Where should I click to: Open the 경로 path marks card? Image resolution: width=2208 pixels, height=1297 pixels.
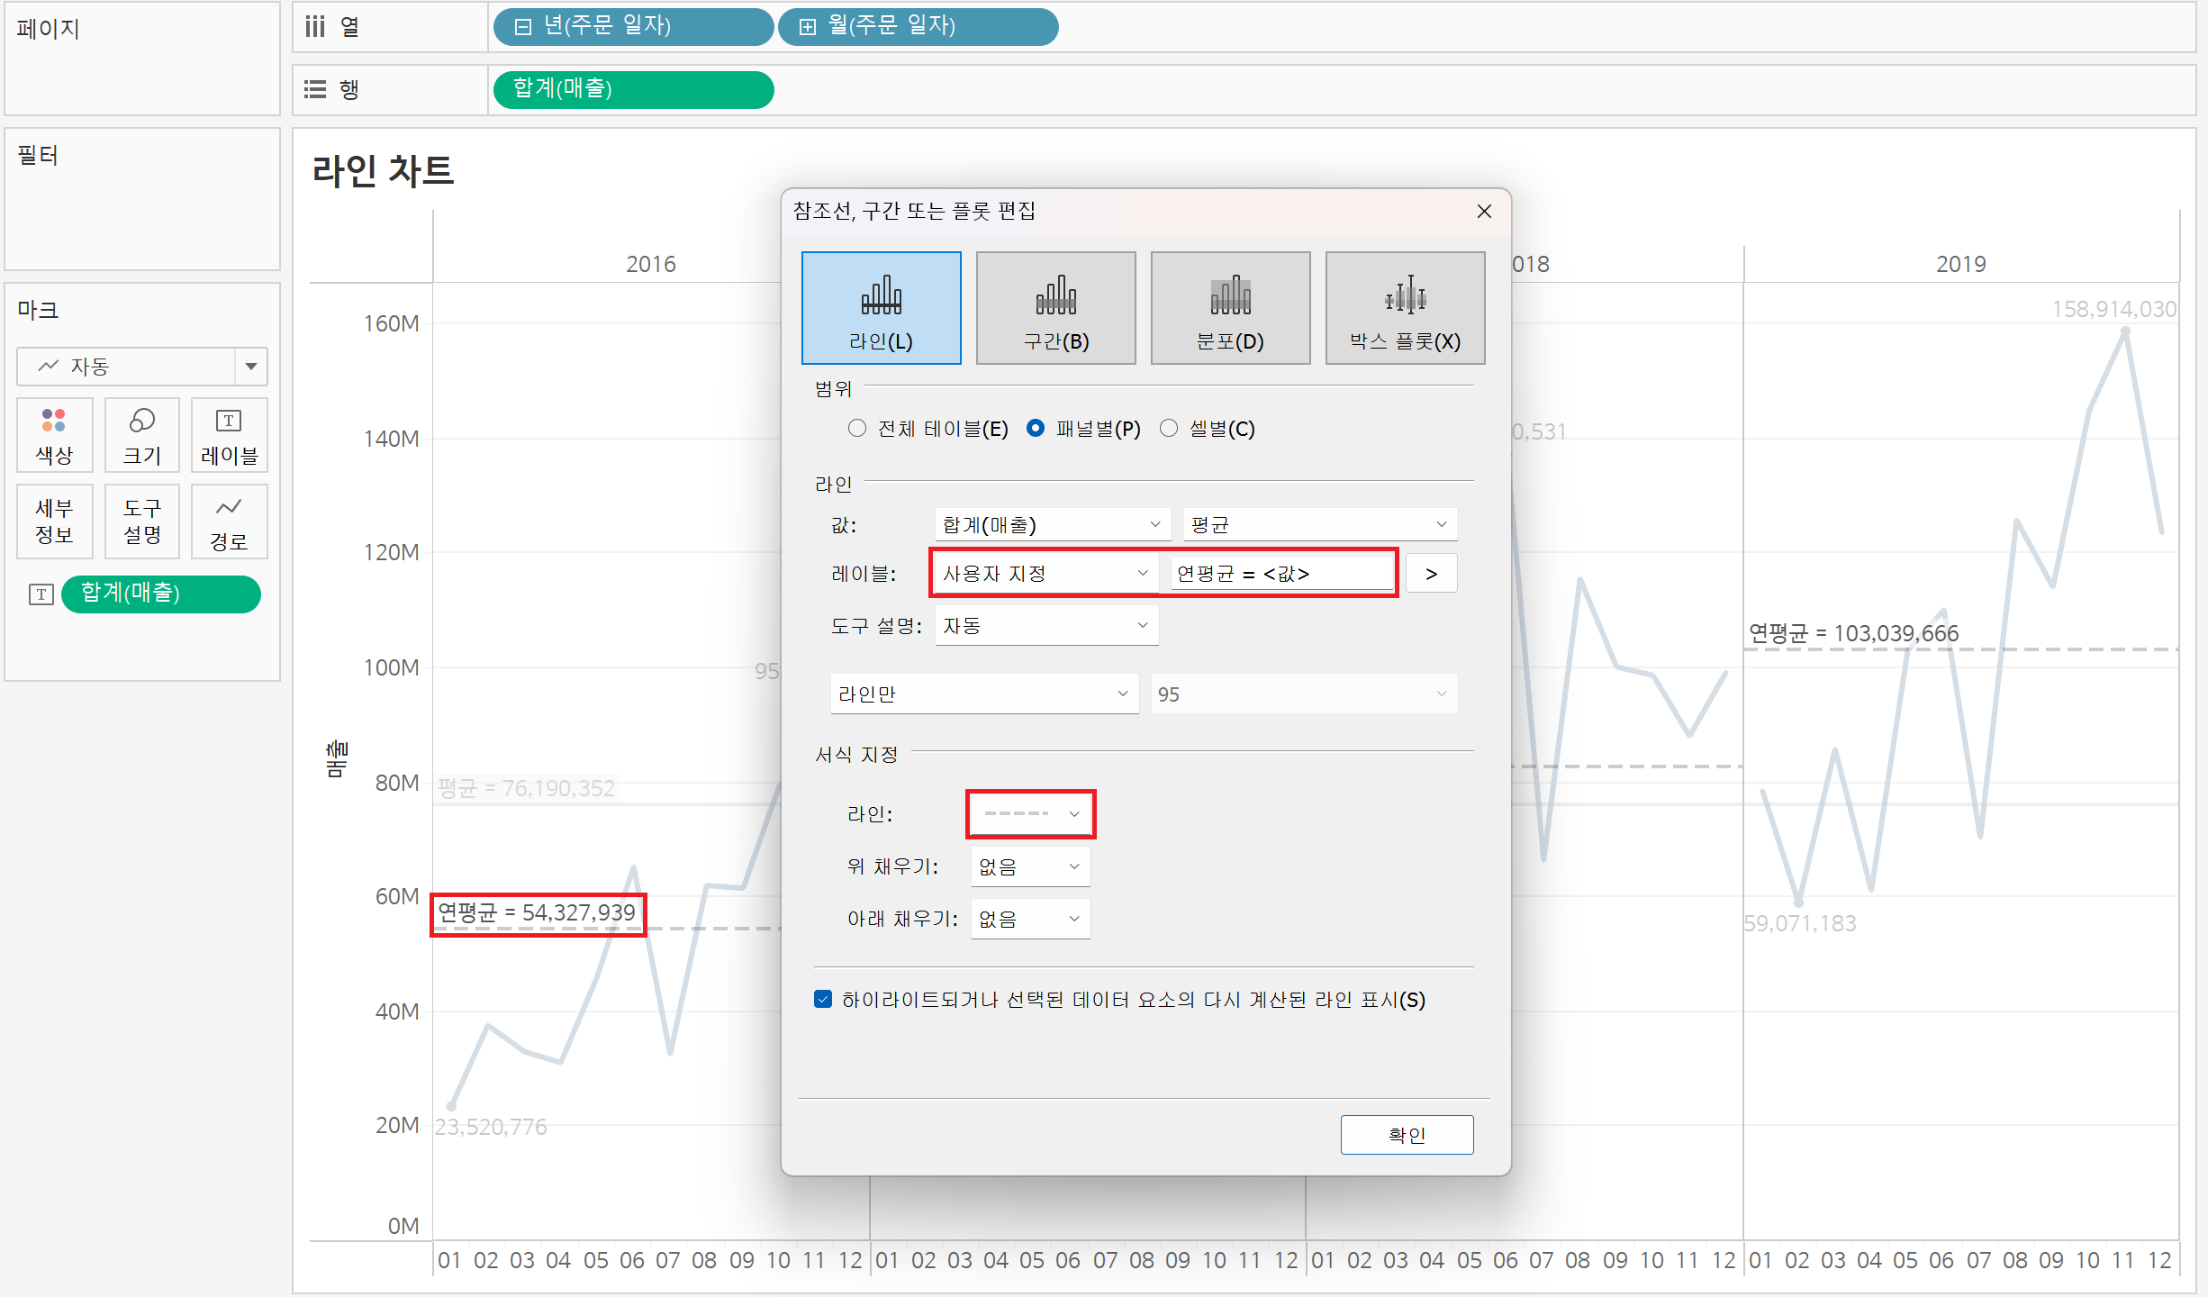(x=229, y=522)
